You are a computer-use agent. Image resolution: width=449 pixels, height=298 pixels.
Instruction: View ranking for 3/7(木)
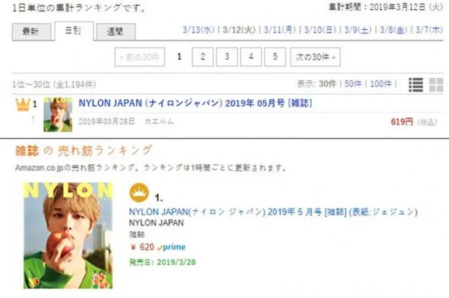tap(429, 30)
